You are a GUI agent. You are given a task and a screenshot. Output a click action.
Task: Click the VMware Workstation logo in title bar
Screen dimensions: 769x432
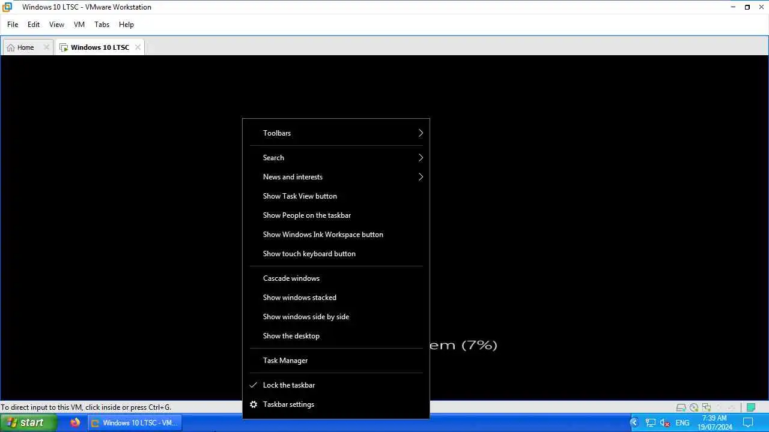pos(7,7)
